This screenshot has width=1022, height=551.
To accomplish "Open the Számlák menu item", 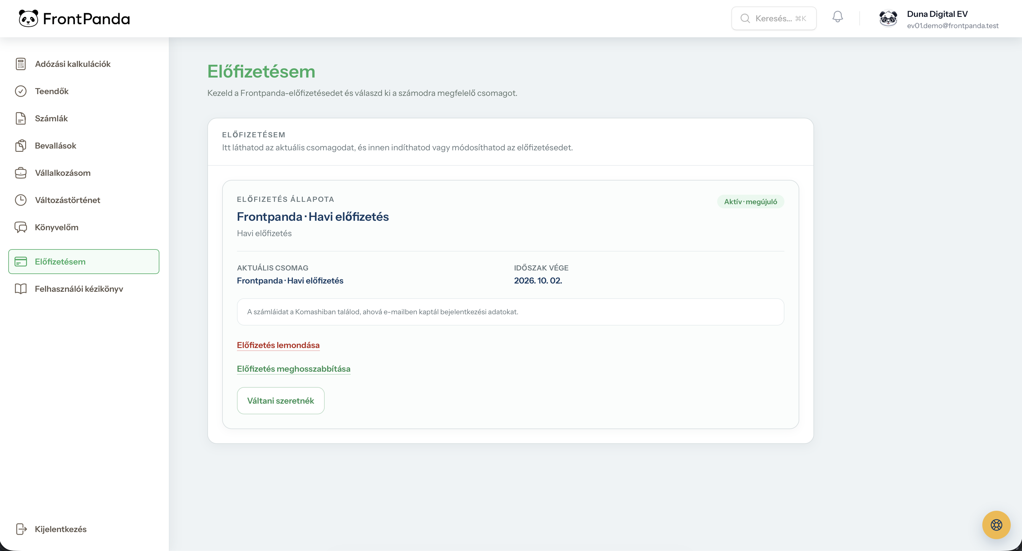I will [84, 119].
